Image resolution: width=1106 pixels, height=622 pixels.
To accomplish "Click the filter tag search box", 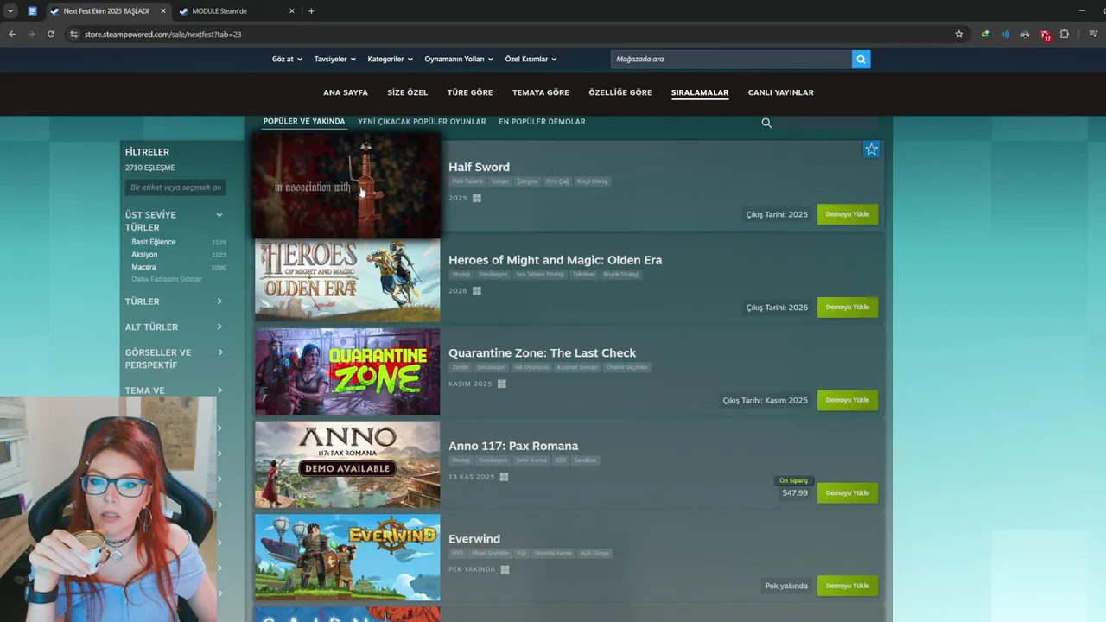I will pos(176,187).
